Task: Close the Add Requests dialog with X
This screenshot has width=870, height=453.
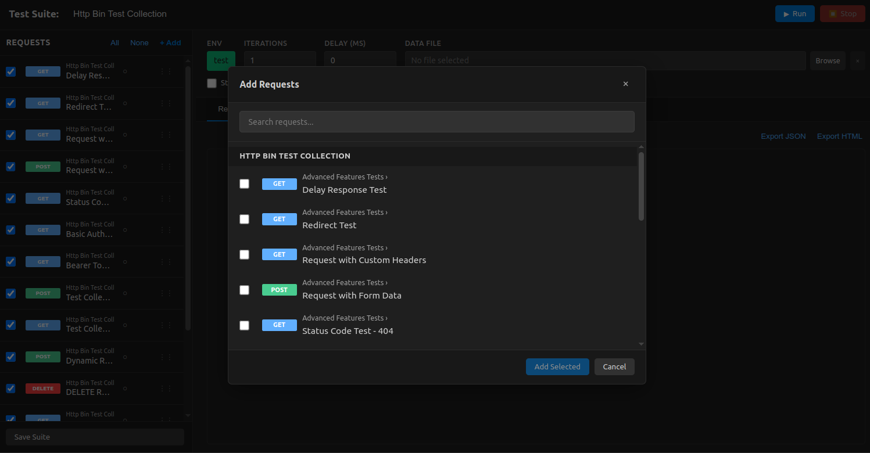Action: (x=625, y=84)
